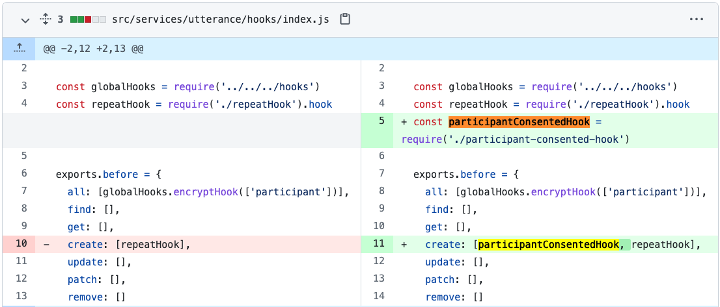
Task: Copy the file path to clipboard
Action: [345, 19]
